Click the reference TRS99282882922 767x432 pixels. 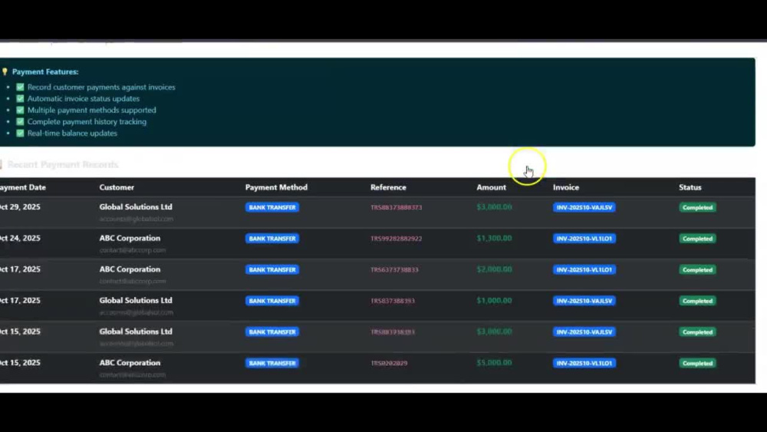[x=397, y=239]
